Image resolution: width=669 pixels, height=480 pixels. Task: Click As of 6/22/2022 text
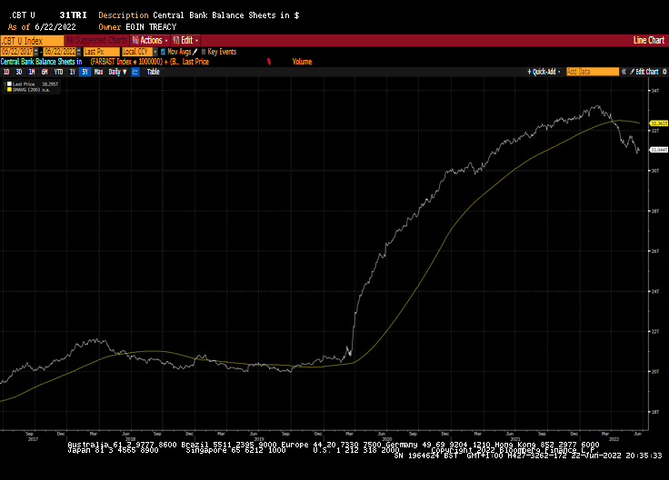pyautogui.click(x=42, y=27)
